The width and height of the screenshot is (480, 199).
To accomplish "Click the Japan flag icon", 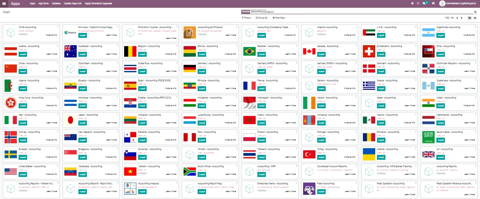I will pyautogui.click(x=70, y=120).
